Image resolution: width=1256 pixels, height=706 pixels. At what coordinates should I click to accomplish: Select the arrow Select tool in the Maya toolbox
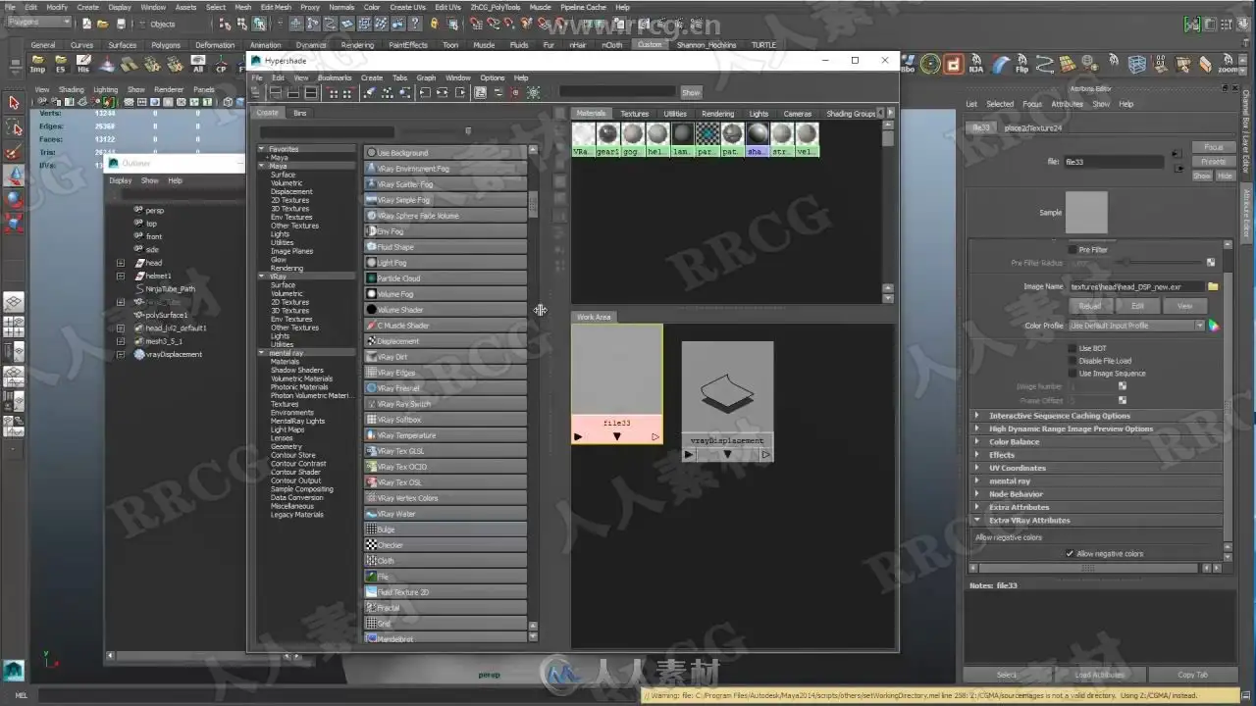[14, 103]
